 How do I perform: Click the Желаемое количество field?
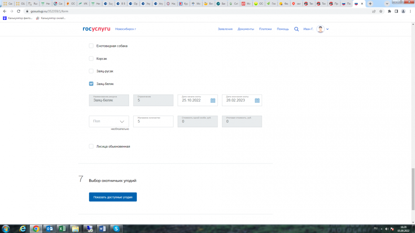point(153,121)
